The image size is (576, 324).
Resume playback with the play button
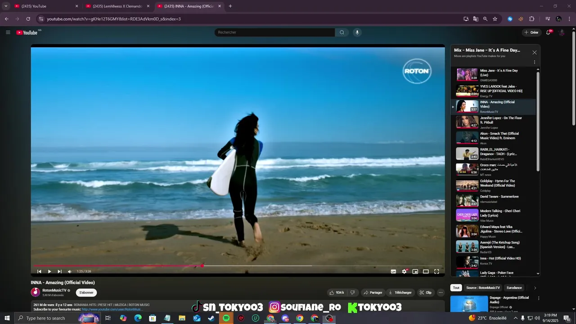(x=49, y=271)
